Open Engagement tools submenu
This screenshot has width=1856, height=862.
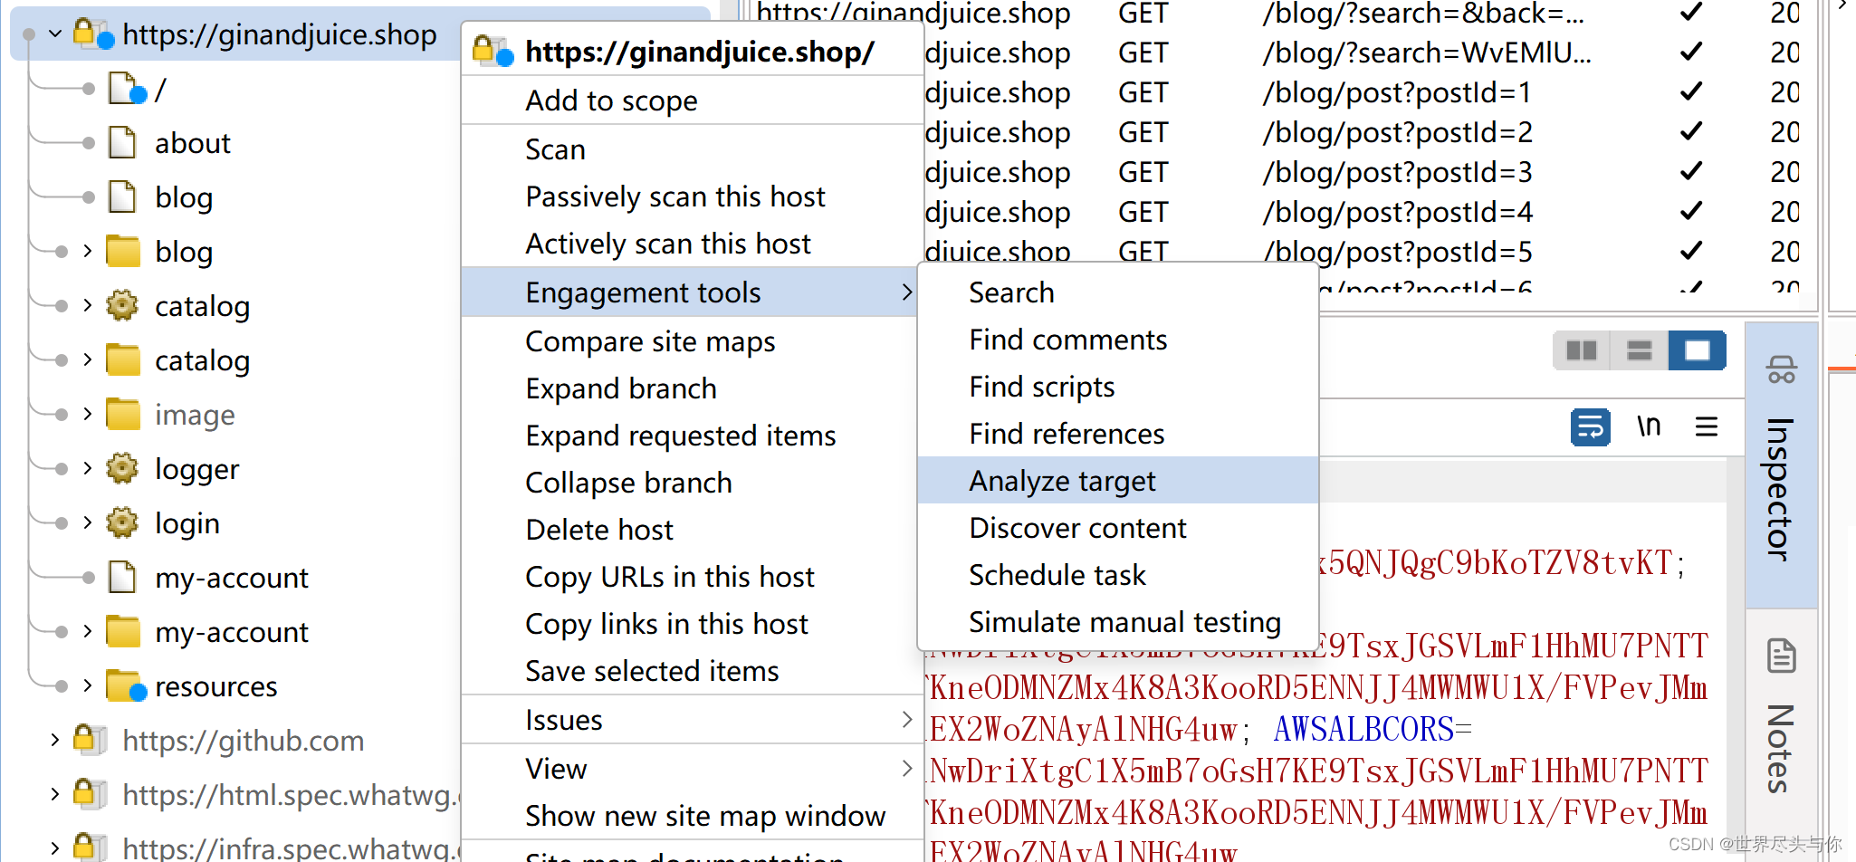[693, 292]
